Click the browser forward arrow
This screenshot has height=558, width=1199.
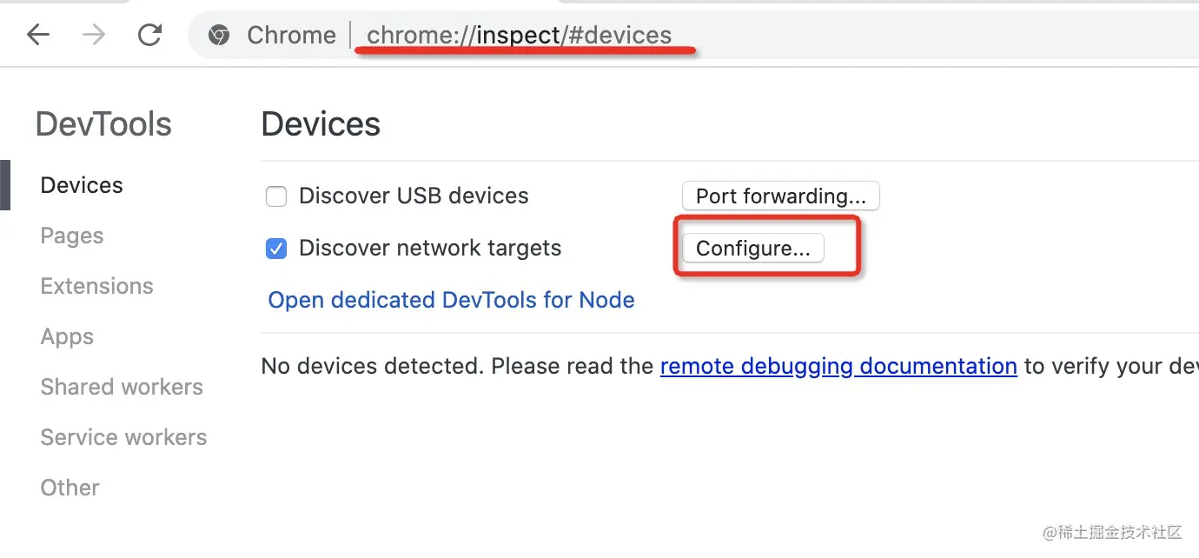[94, 35]
